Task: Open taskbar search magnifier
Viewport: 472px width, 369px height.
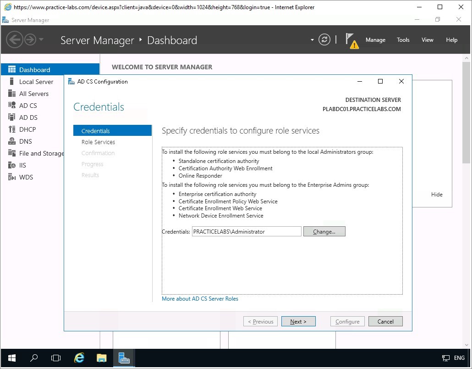Action: 34,358
